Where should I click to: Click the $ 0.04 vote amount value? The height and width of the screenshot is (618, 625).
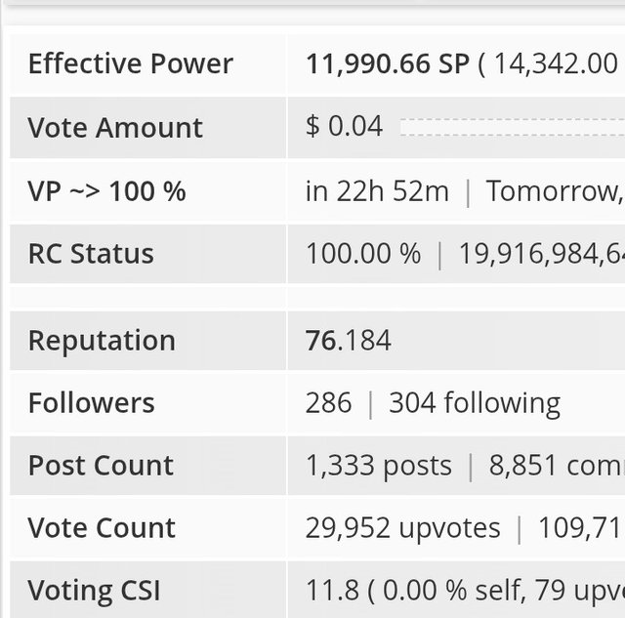click(x=344, y=126)
